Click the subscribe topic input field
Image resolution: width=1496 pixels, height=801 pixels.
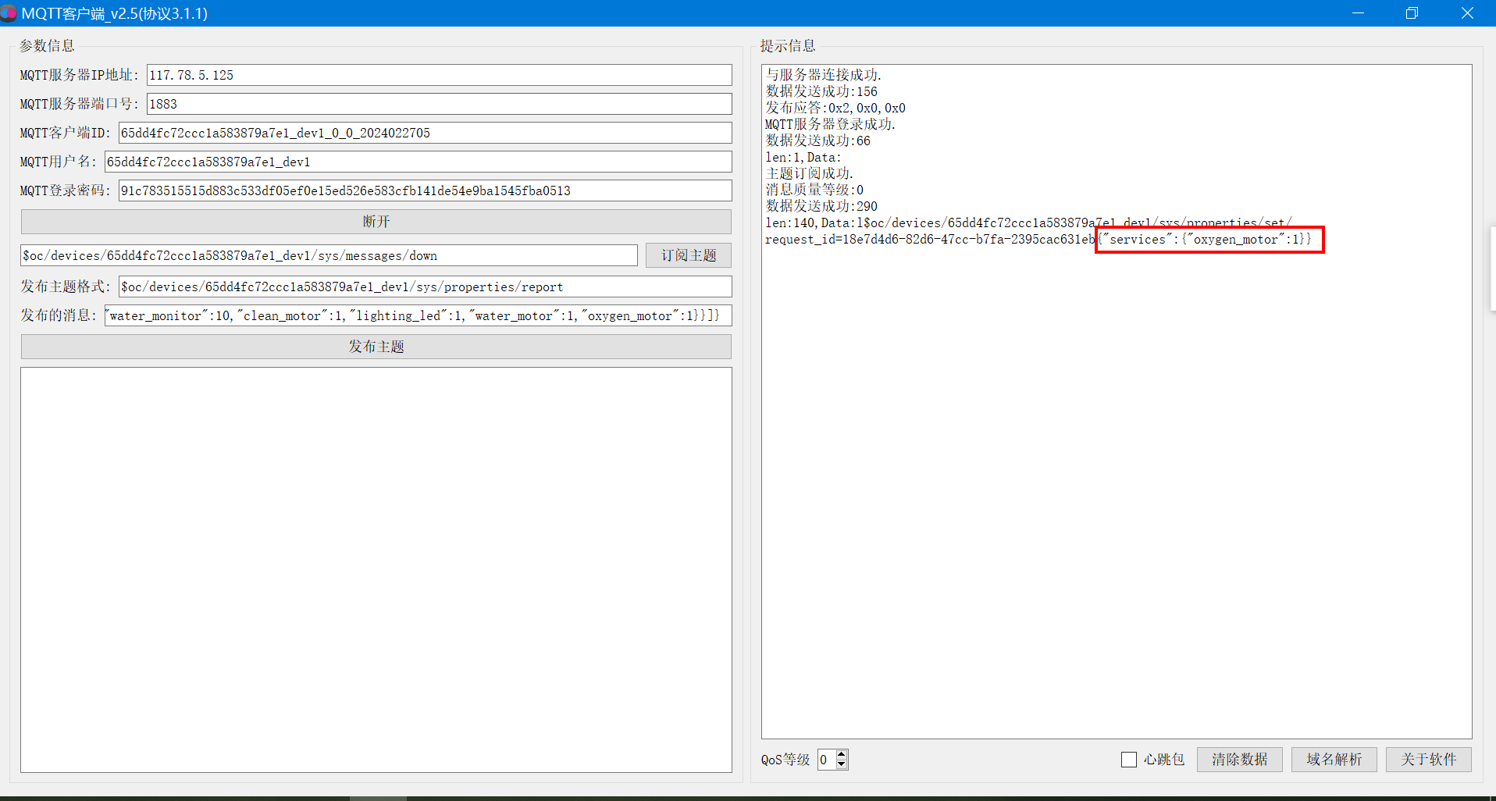329,255
